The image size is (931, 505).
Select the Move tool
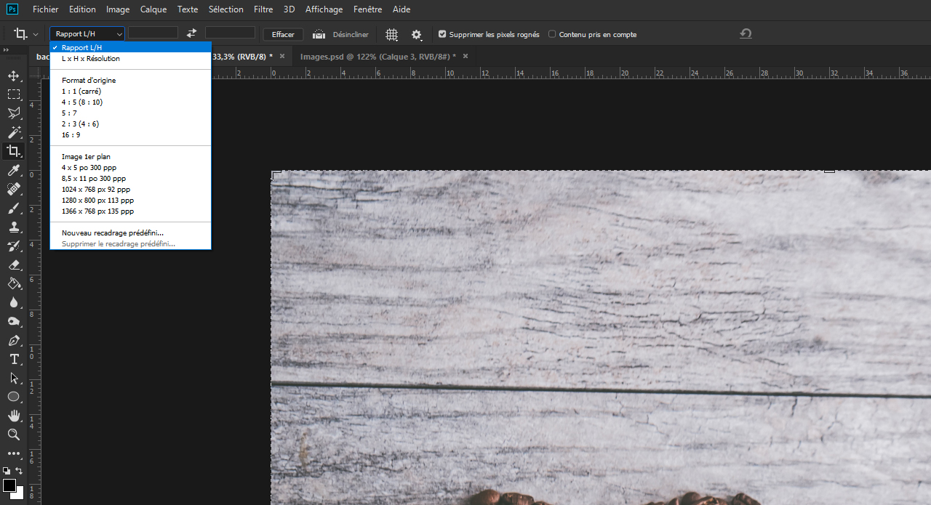[13, 76]
